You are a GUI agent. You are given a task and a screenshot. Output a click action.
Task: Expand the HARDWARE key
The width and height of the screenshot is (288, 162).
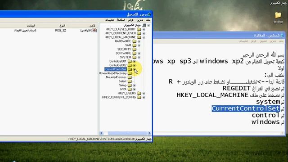tap(139, 41)
